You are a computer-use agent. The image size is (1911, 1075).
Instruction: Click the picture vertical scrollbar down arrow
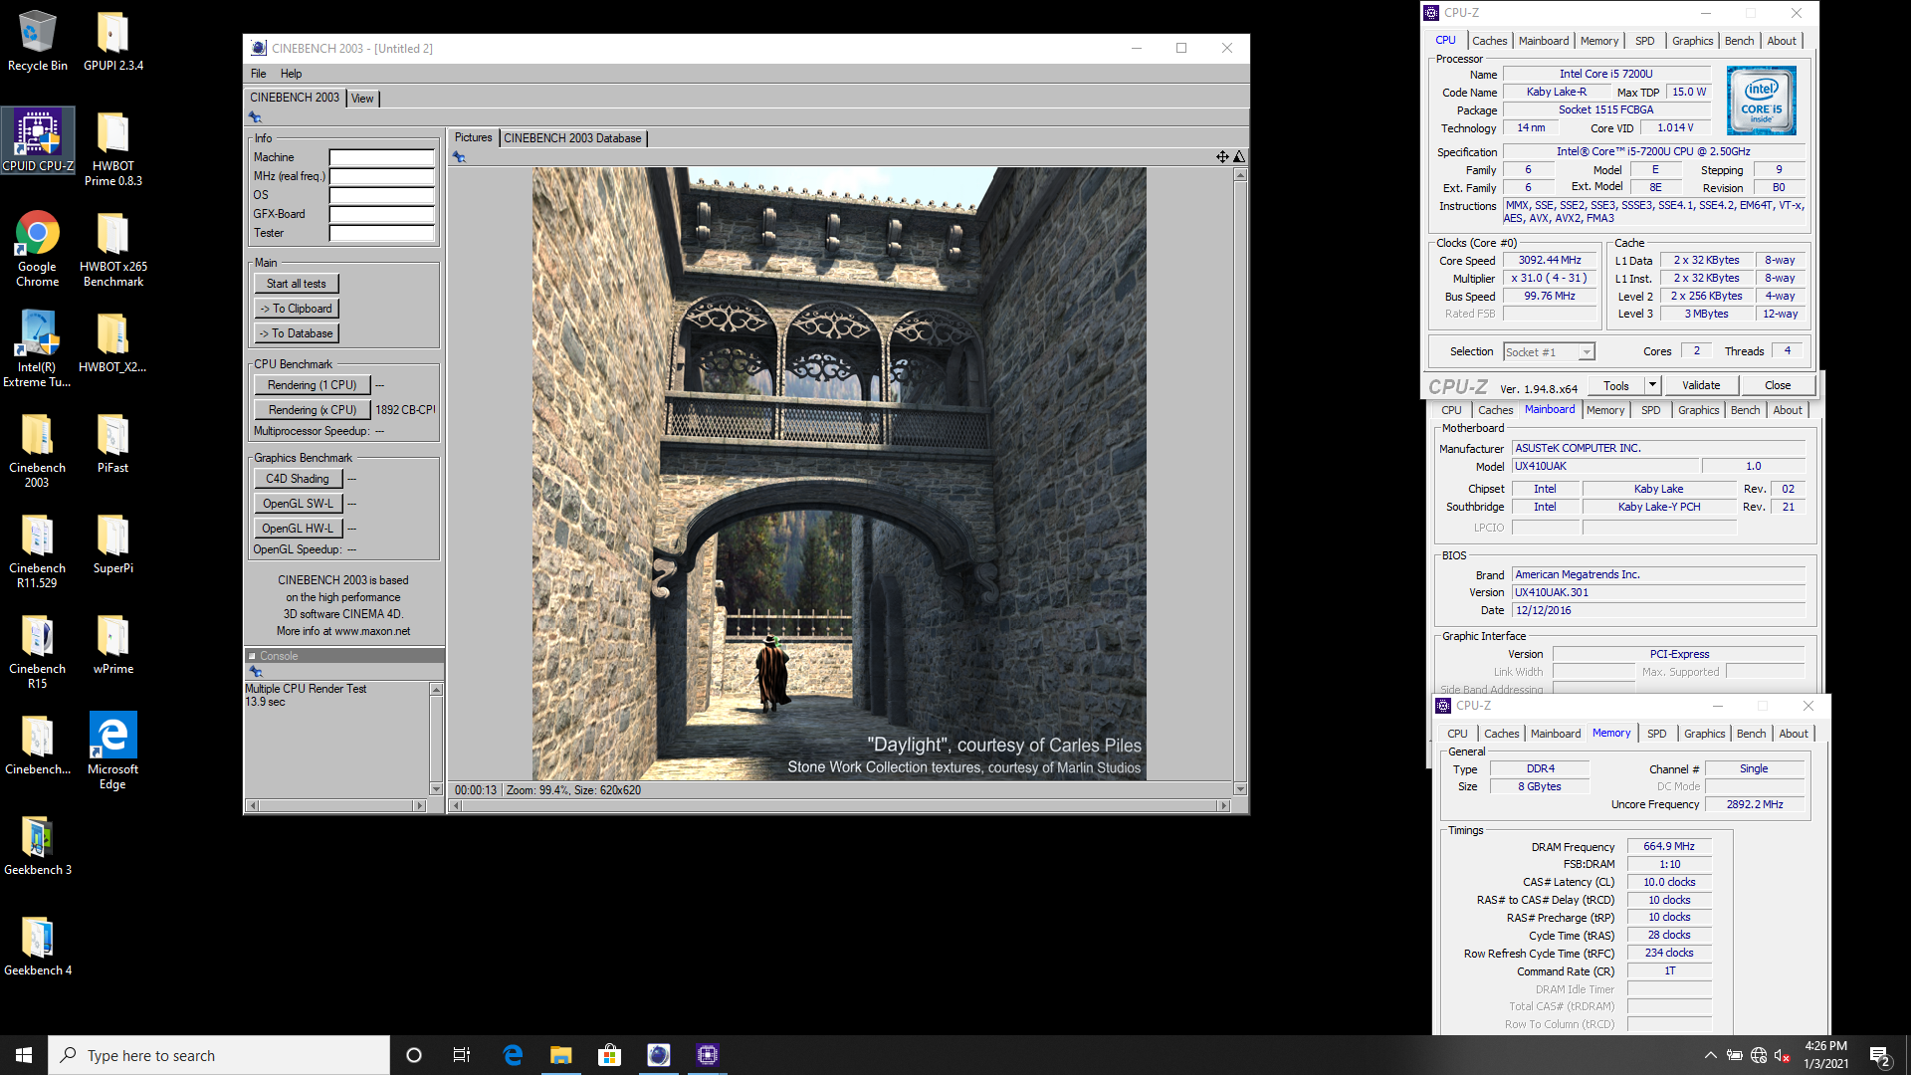pyautogui.click(x=1240, y=789)
